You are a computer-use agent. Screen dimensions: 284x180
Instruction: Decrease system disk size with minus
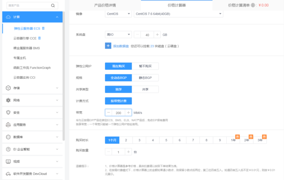pyautogui.click(x=137, y=34)
